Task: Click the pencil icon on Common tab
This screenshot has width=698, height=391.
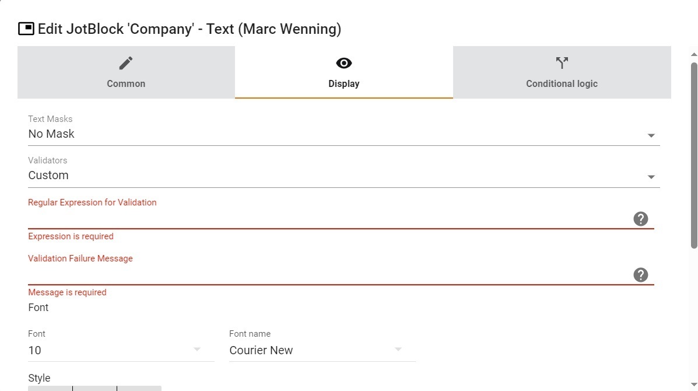Action: [x=126, y=63]
